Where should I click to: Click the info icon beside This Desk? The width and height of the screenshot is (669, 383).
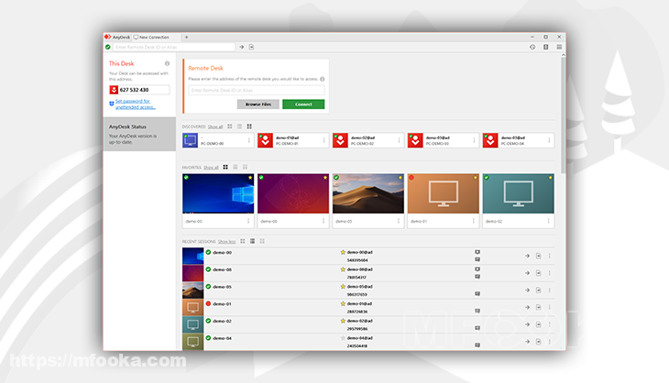pos(167,63)
